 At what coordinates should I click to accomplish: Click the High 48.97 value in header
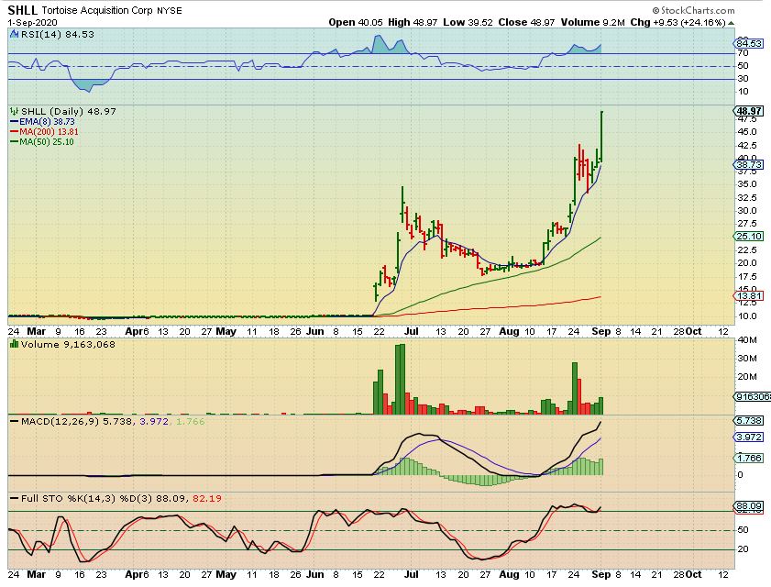pos(412,22)
